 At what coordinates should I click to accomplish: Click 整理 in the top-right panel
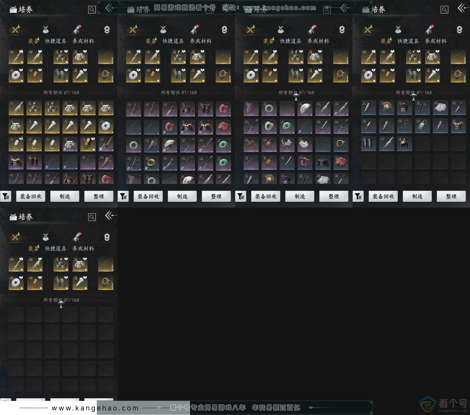coord(451,196)
